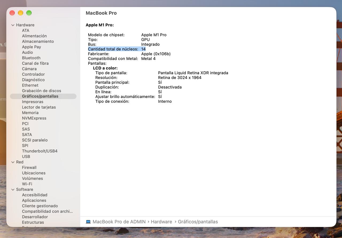Select SAS in the sidebar
342x238 pixels.
tap(26, 129)
